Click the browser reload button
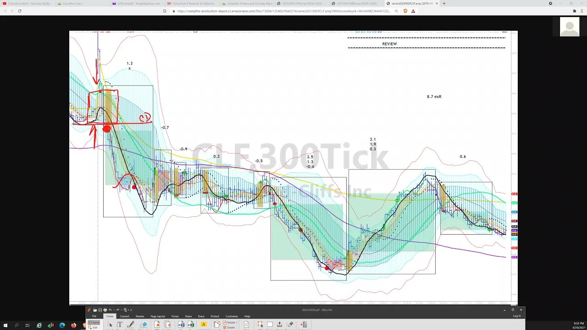 [20, 11]
